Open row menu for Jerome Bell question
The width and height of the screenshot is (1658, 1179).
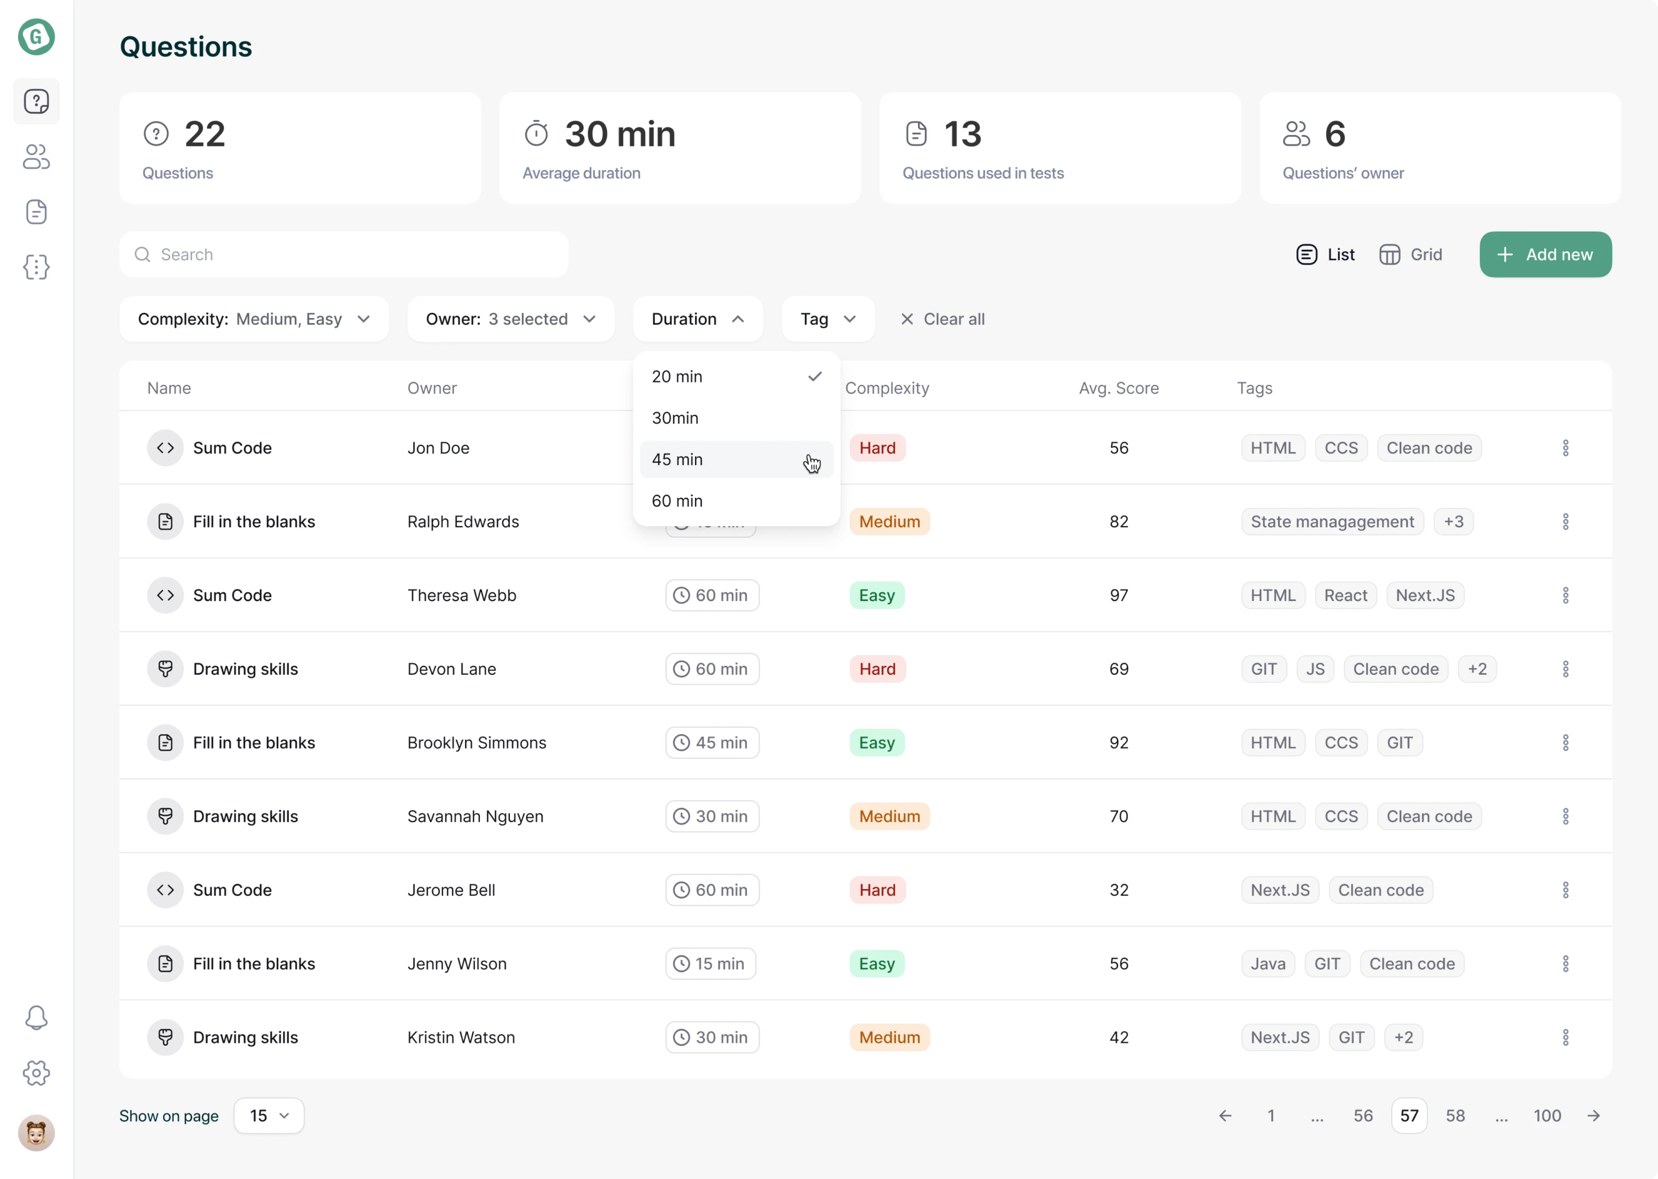pyautogui.click(x=1565, y=890)
